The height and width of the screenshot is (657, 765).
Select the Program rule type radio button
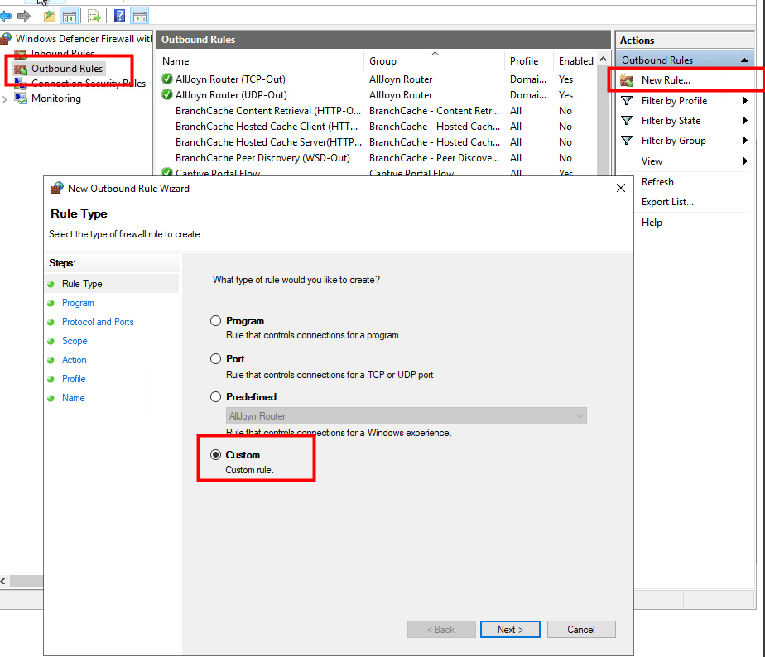pyautogui.click(x=216, y=321)
